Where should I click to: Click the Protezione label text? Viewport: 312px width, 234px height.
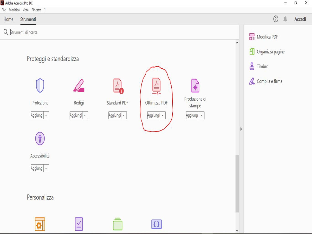[x=40, y=103]
